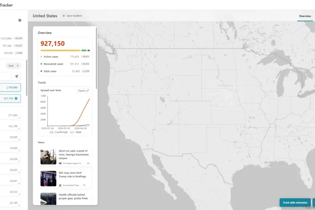The image size is (315, 210).
Task: Click the Active cases row in Overview
Action: (x=65, y=57)
